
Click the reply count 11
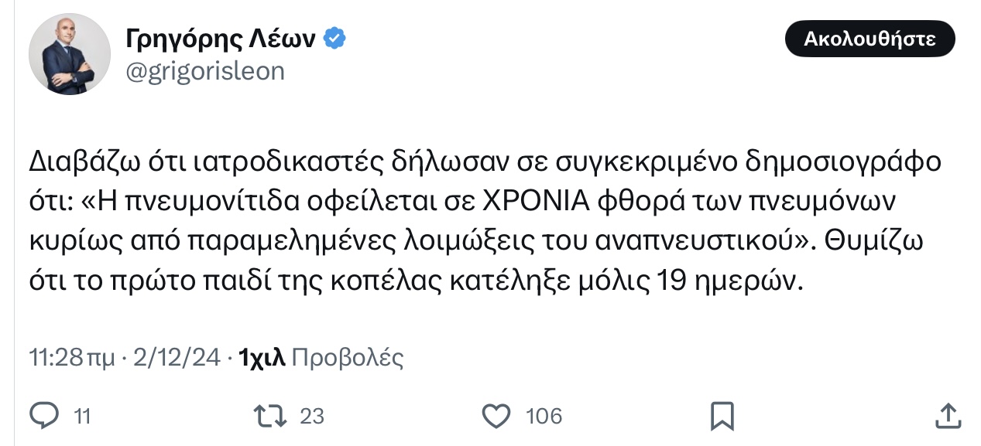[x=82, y=417]
